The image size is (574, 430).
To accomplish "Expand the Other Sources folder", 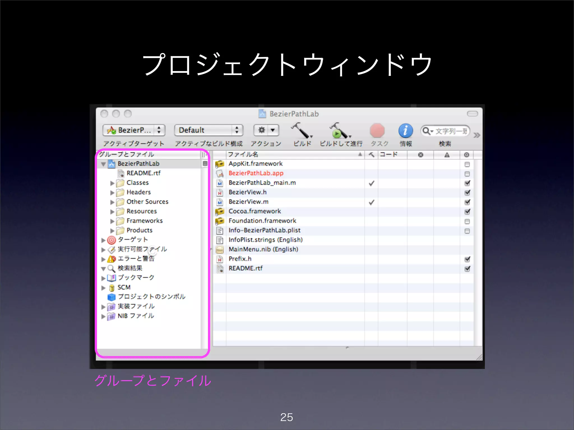I will click(112, 202).
